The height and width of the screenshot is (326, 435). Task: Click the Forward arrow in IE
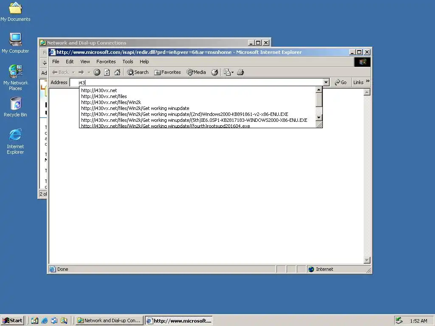coord(81,72)
